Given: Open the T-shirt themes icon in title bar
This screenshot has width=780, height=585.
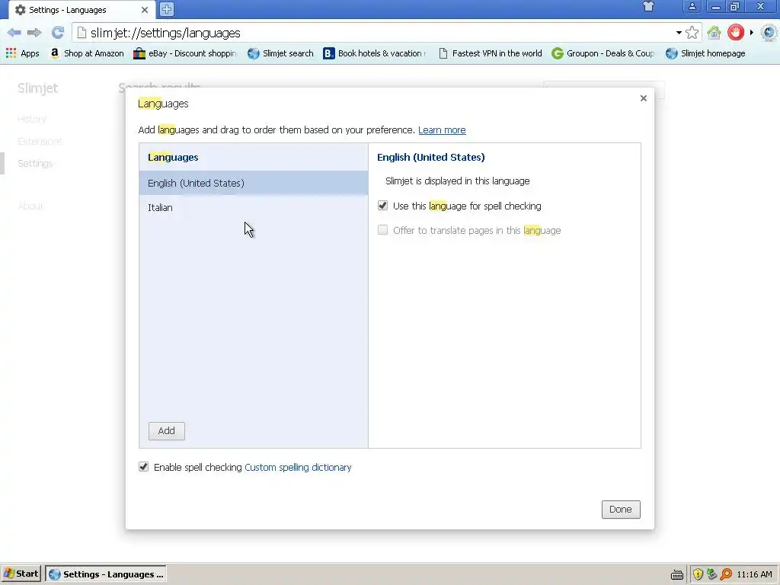Looking at the screenshot, I should (648, 6).
